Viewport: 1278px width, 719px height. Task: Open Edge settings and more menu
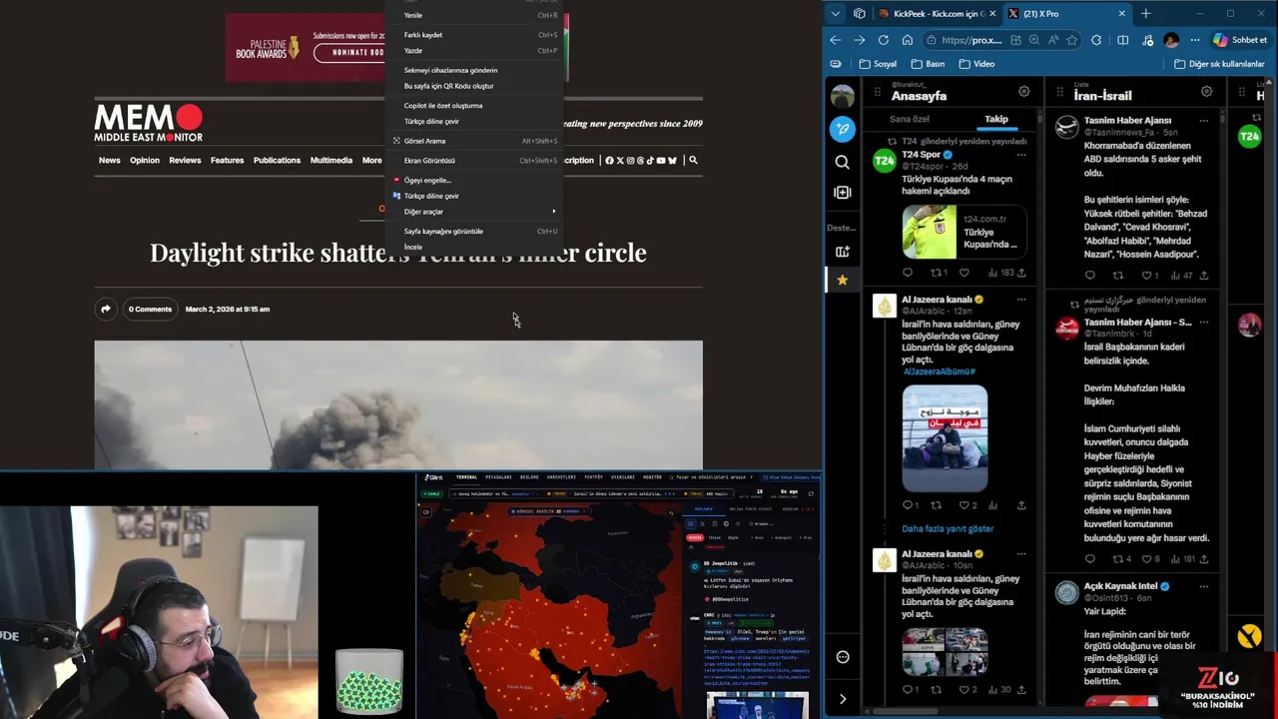pos(1195,40)
